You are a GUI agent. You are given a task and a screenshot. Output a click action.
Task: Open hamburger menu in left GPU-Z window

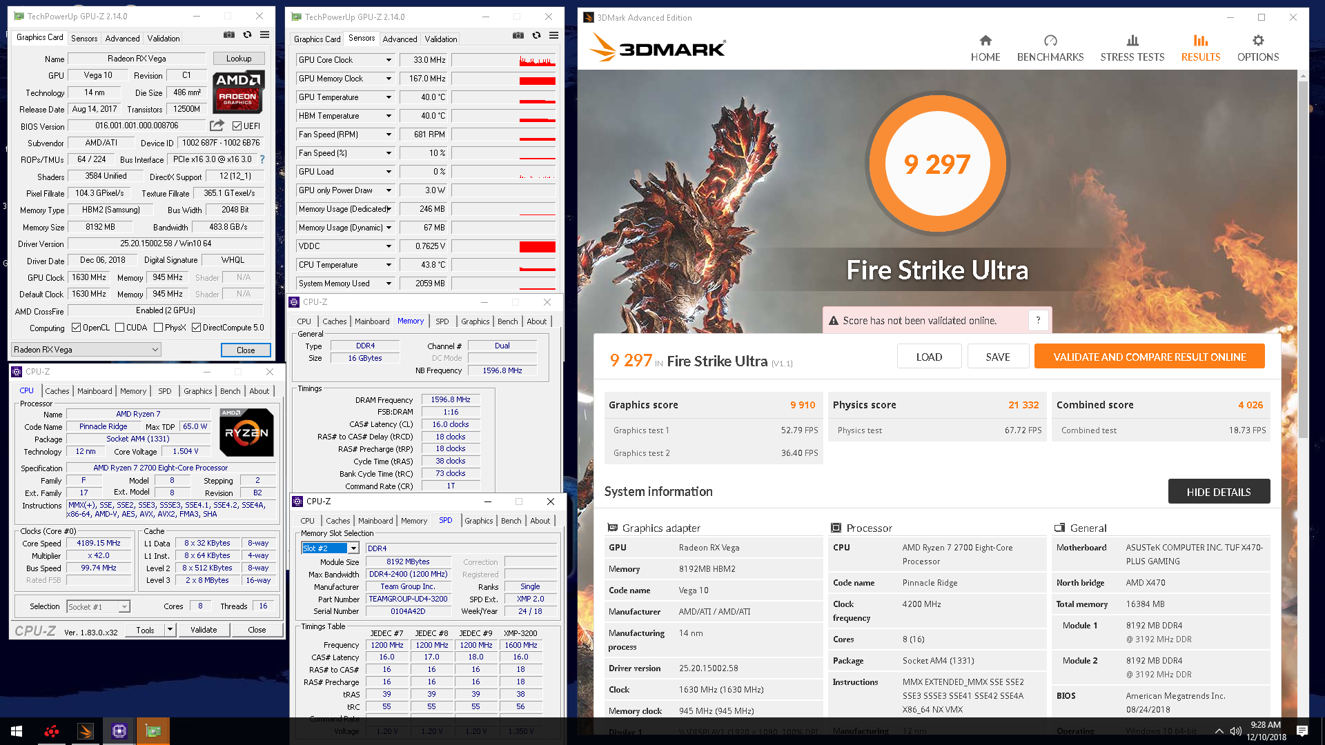point(264,34)
